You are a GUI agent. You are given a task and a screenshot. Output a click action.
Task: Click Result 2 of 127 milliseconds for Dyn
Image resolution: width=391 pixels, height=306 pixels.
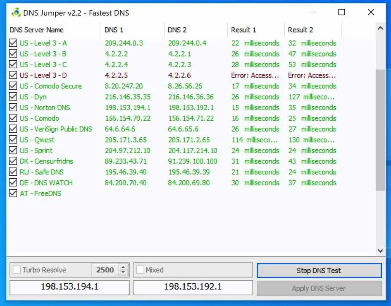(x=311, y=97)
